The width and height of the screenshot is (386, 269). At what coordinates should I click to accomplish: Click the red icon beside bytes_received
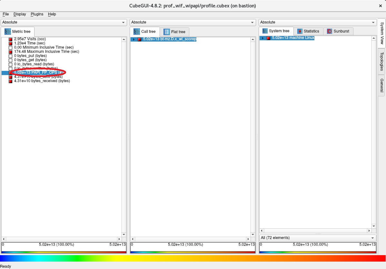coord(10,81)
